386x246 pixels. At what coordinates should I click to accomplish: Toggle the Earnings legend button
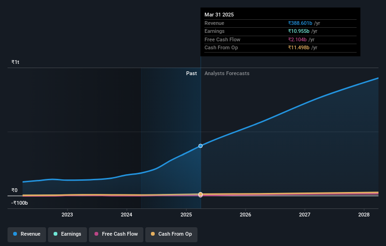click(x=67, y=234)
